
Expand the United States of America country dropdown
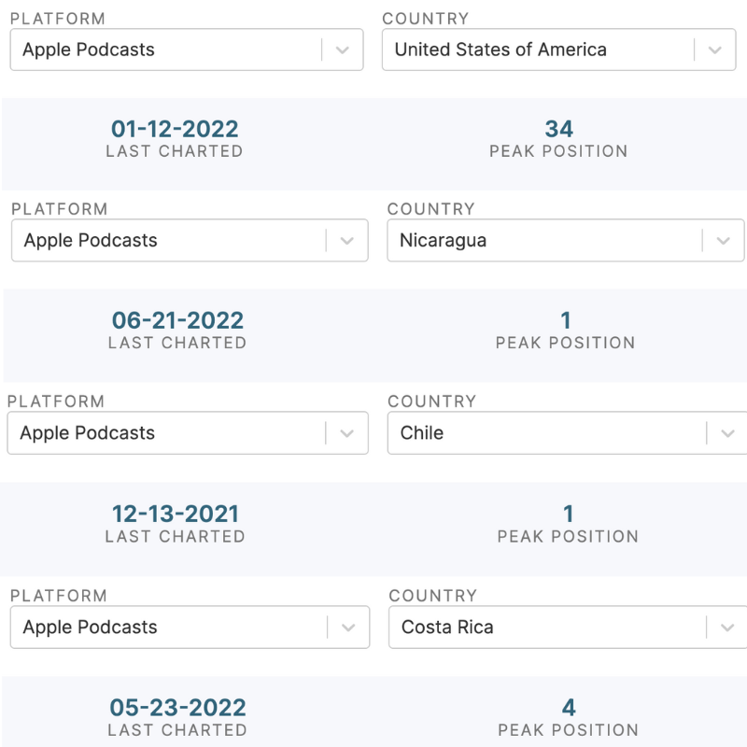[537, 49]
